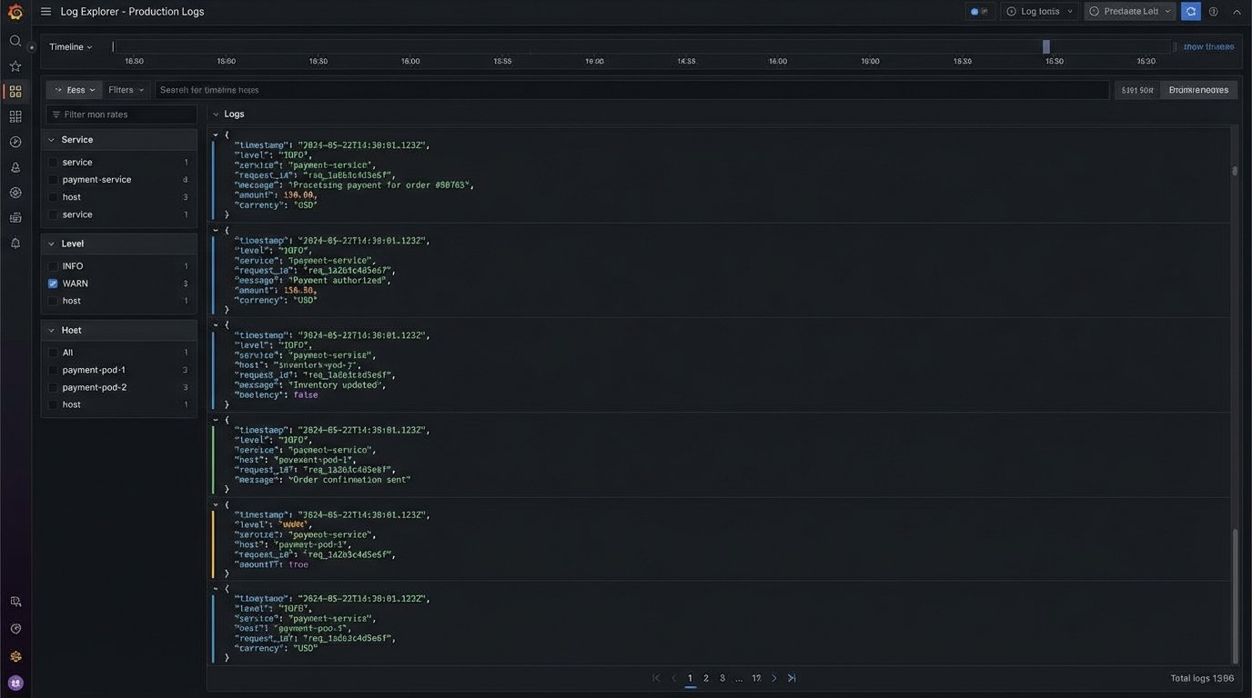
Task: Open the help icon near the bottom sidebar
Action: (15, 628)
